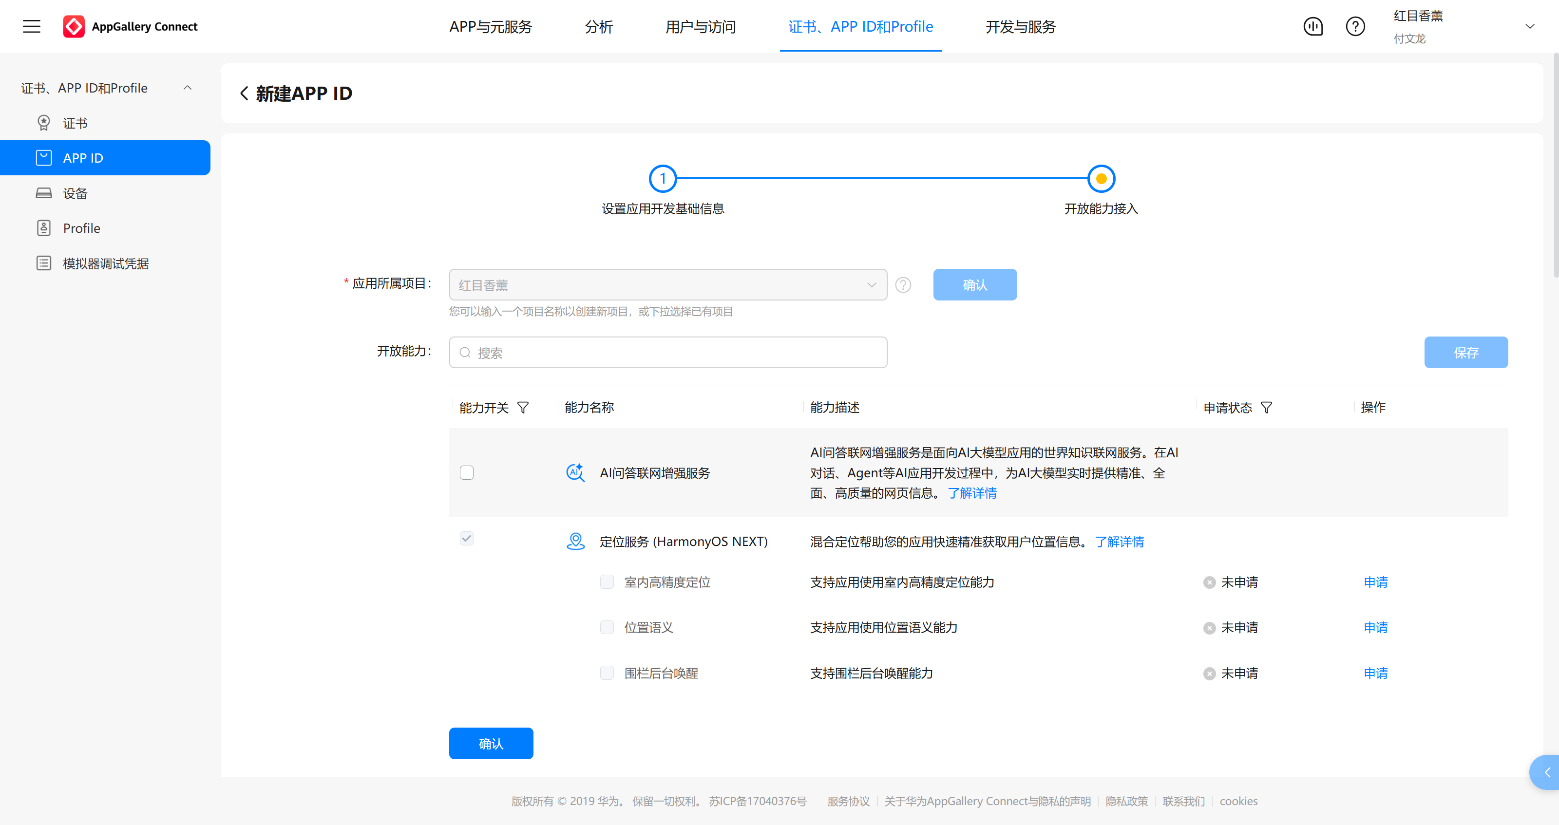Screen dimensions: 1559x825
Task: Click the filter icon next to 申请状态
Action: point(1266,408)
